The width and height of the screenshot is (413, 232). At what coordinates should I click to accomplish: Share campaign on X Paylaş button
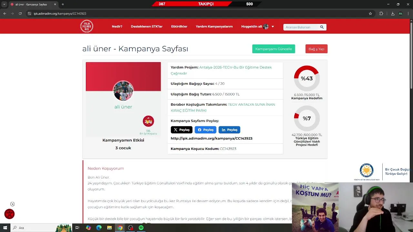point(182,130)
